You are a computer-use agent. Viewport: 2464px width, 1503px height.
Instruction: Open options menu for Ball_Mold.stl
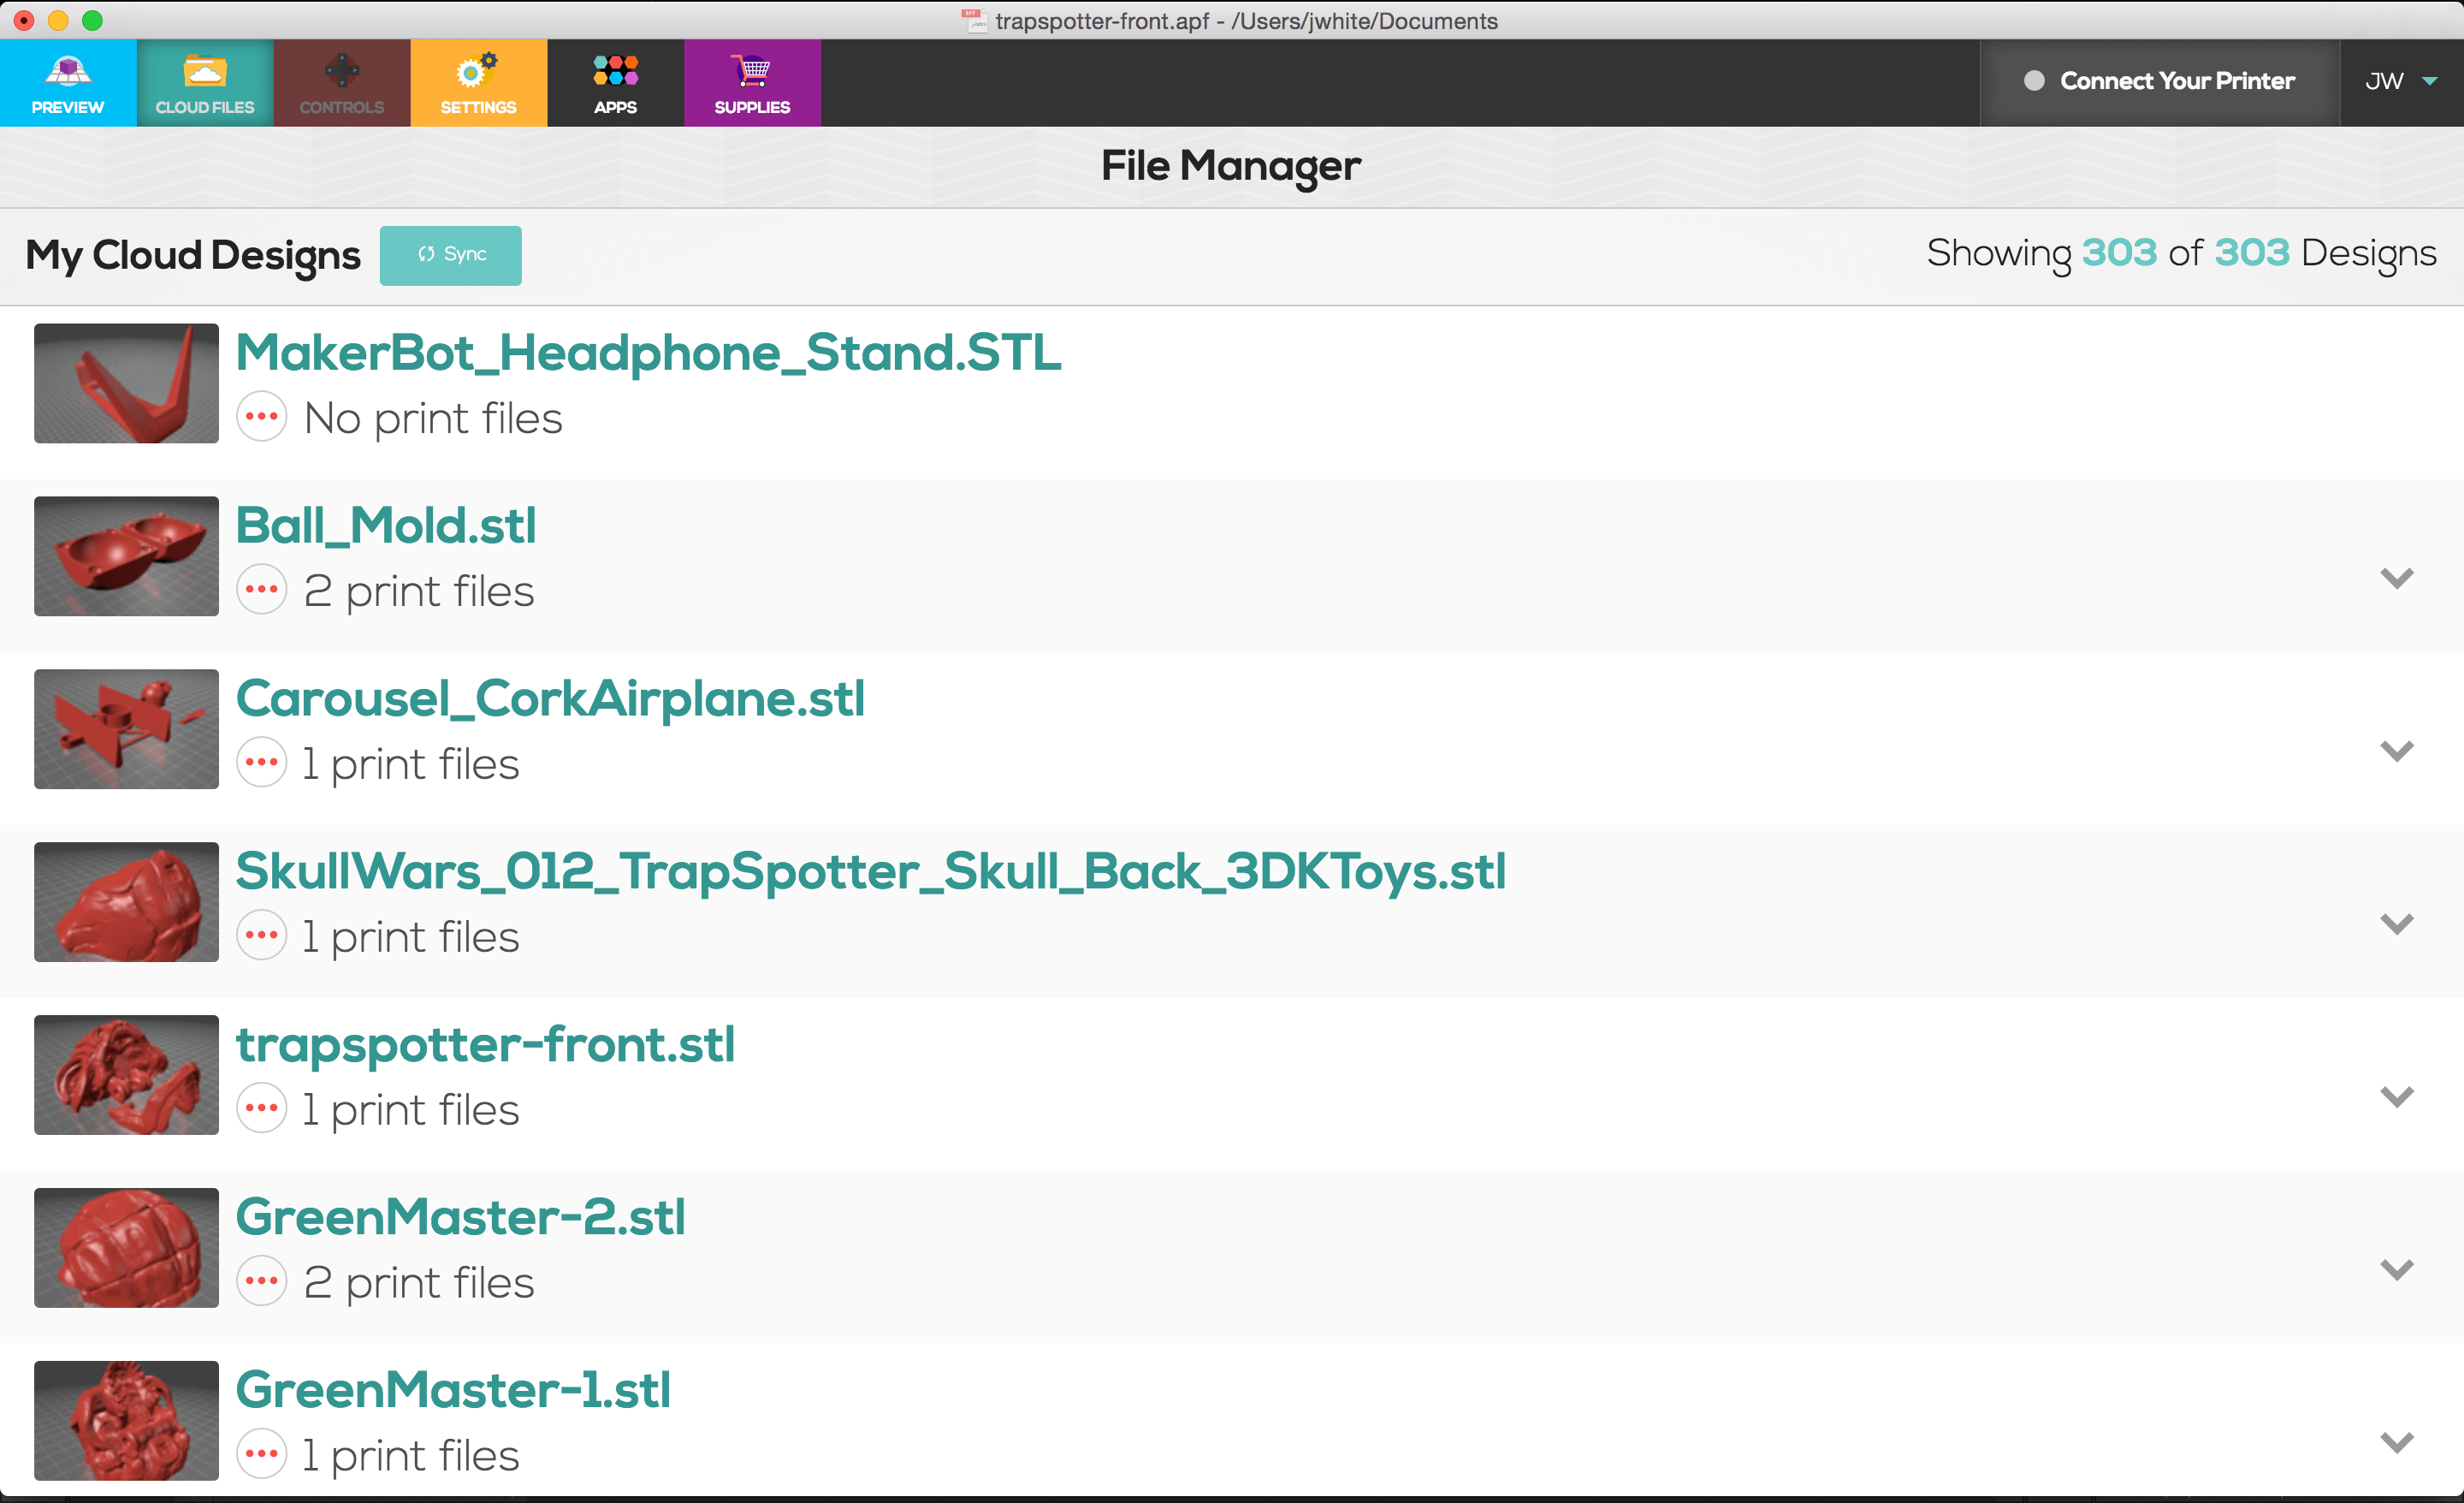tap(262, 591)
